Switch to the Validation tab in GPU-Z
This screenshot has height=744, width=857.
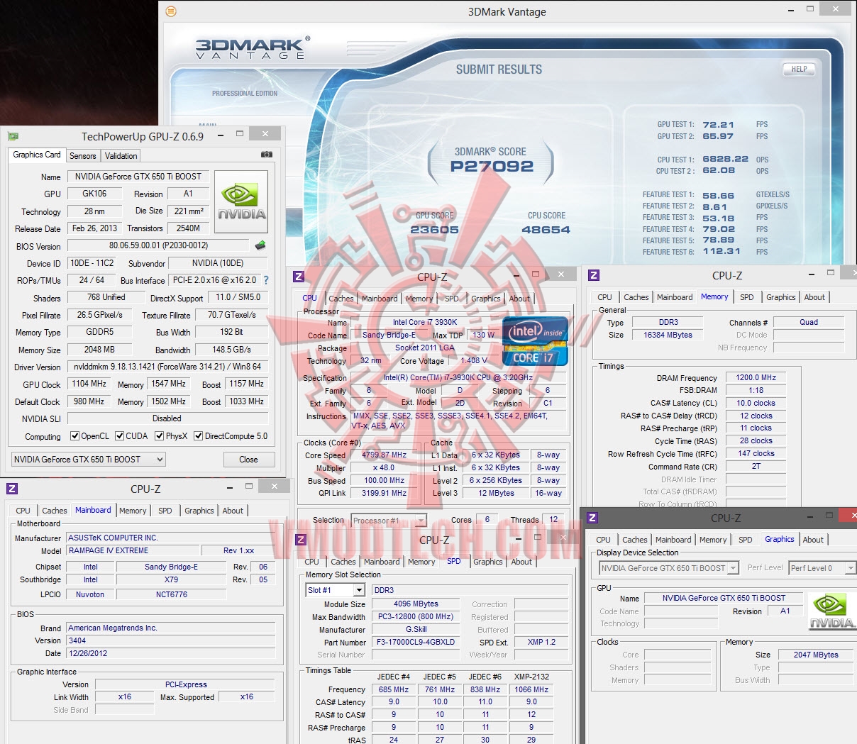(121, 156)
